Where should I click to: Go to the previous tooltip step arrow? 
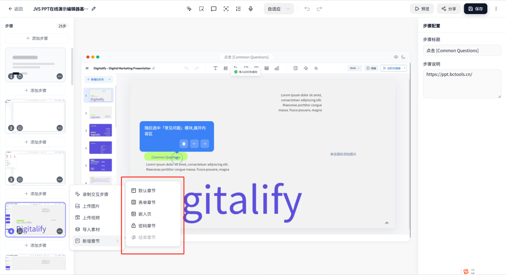coord(194,144)
